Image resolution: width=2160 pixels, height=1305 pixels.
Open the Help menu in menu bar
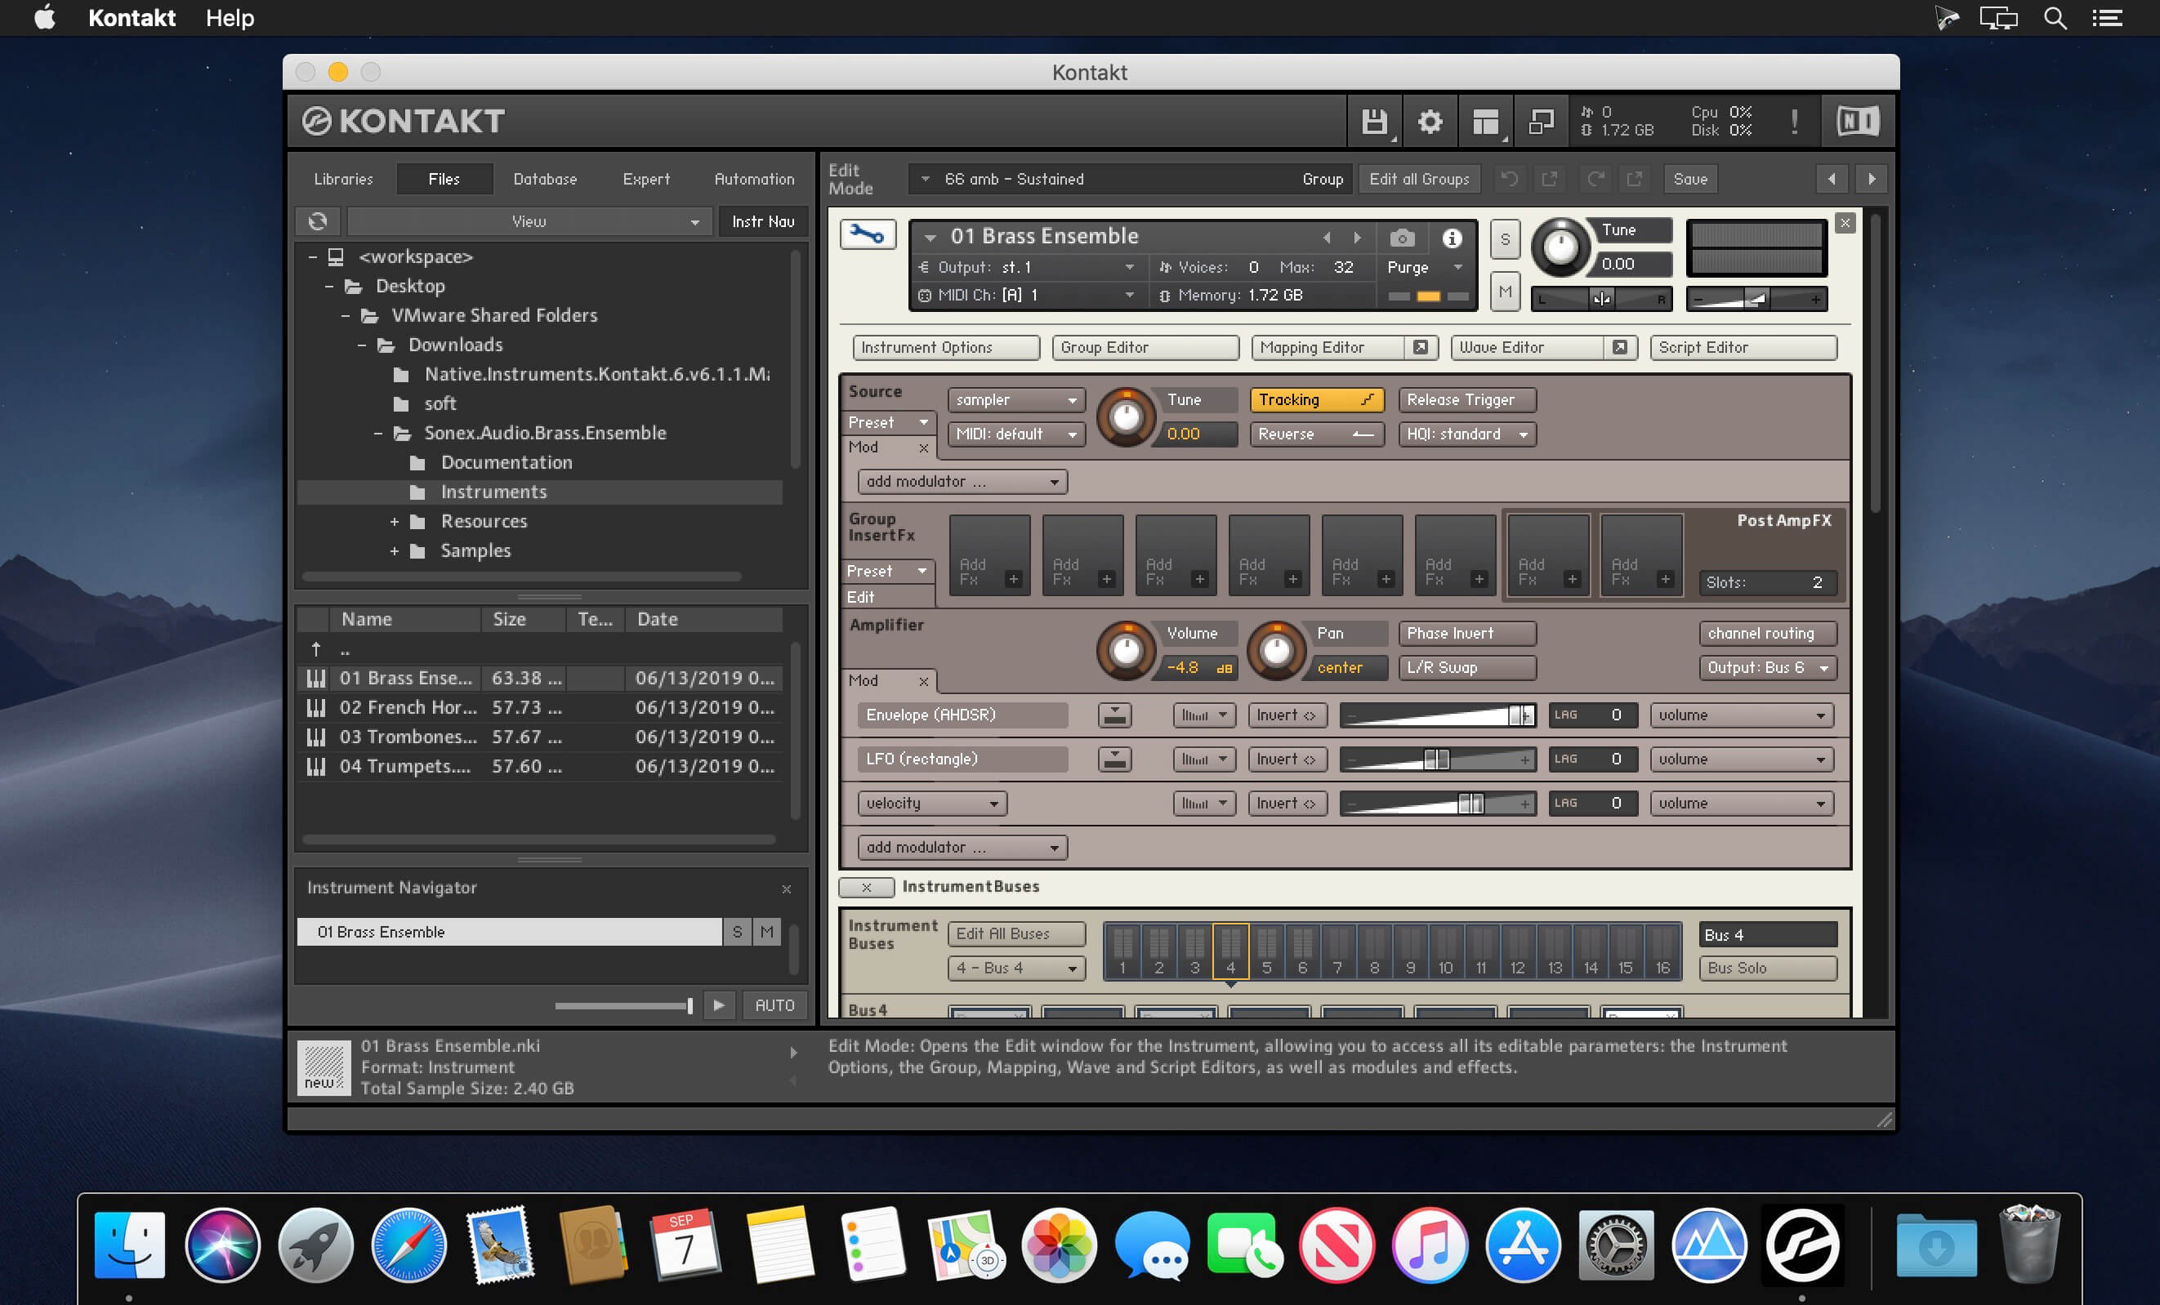[x=230, y=17]
